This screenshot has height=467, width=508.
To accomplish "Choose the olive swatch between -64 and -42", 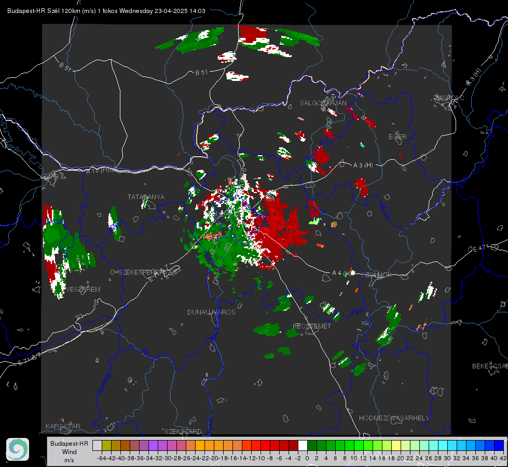I will [x=106, y=446].
